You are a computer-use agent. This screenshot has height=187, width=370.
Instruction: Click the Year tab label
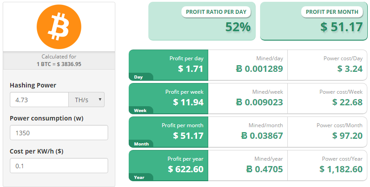point(139,177)
